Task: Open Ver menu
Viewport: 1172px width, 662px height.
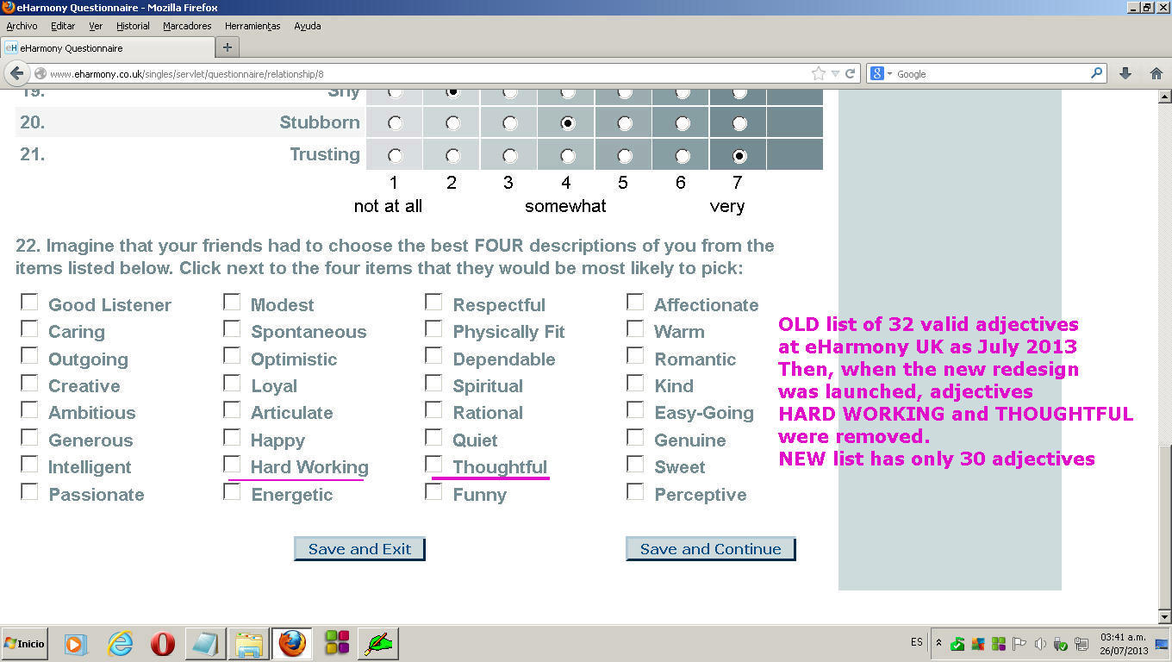Action: [96, 26]
